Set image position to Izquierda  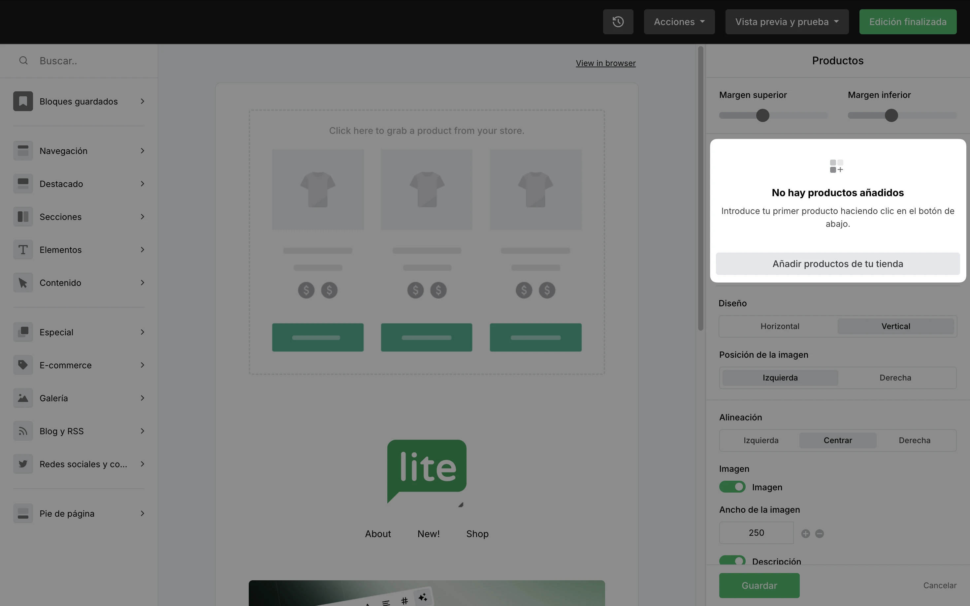(x=780, y=378)
